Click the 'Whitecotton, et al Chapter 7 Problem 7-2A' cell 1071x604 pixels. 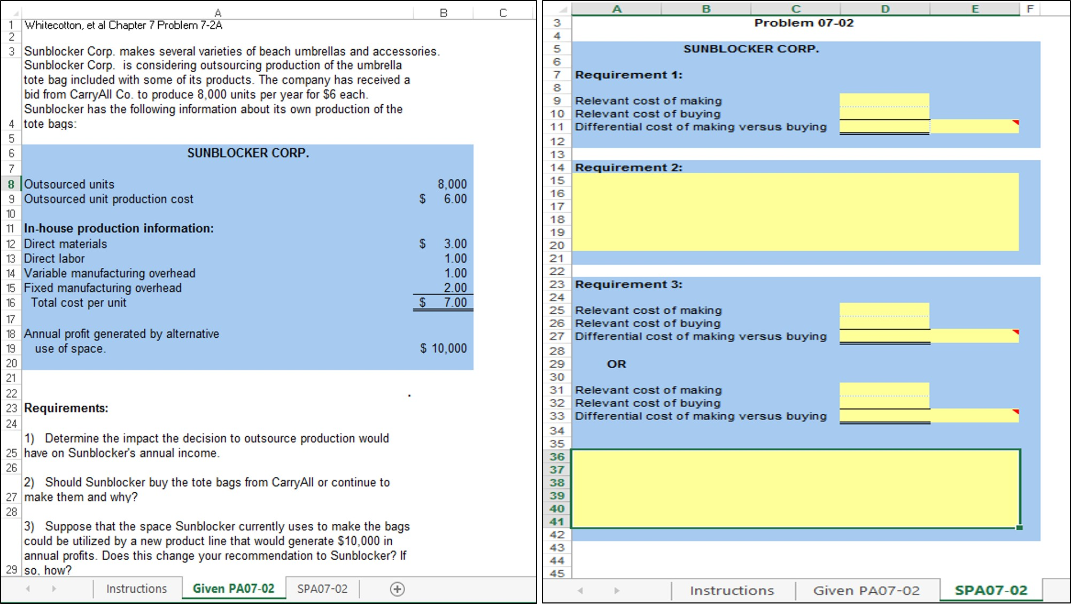point(123,25)
